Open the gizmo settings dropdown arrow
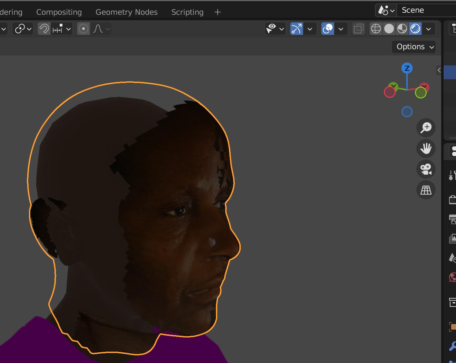This screenshot has height=363, width=456. pos(310,29)
